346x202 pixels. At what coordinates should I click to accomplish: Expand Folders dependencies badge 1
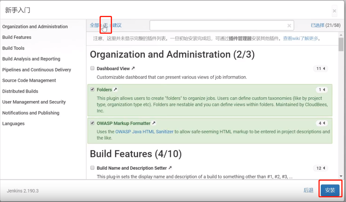coord(322,90)
